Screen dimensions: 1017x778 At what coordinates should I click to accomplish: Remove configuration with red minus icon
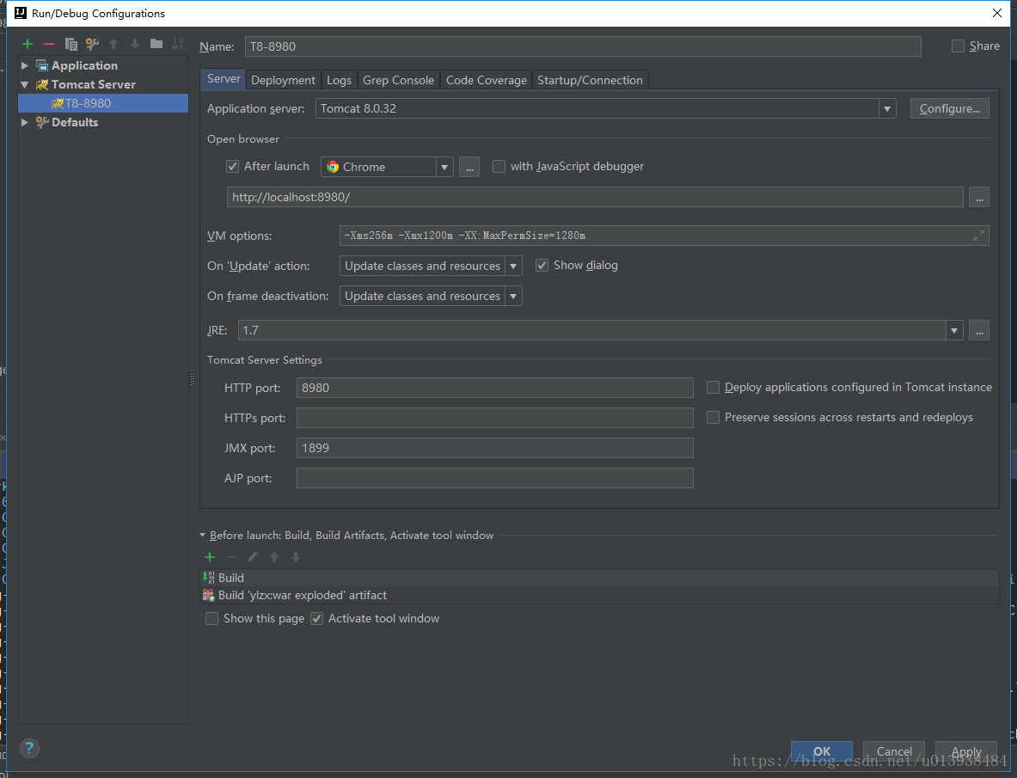(x=49, y=44)
